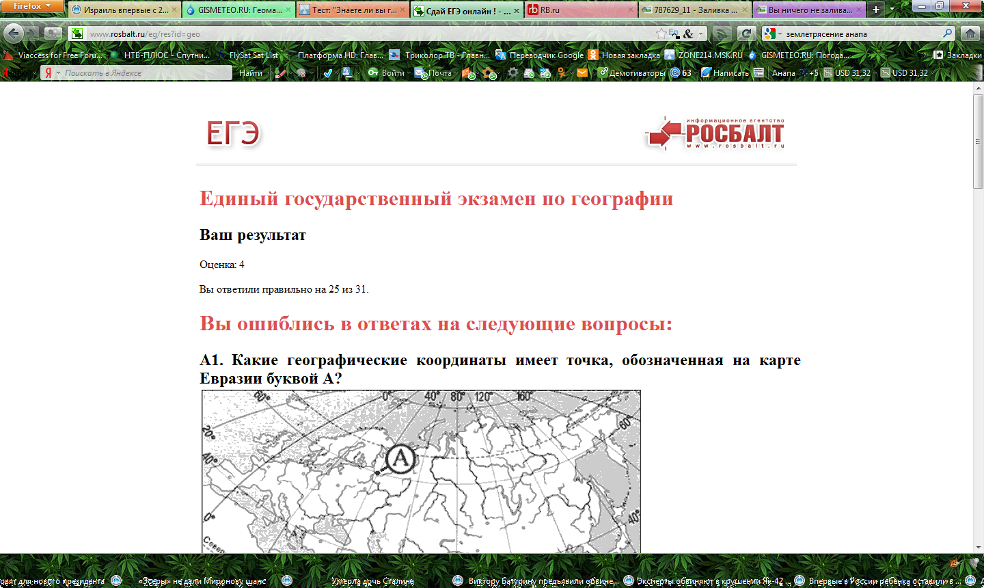Switch to the 'Израиль впервые с 2...' tab
Screen dimensions: 984x588
(124, 10)
